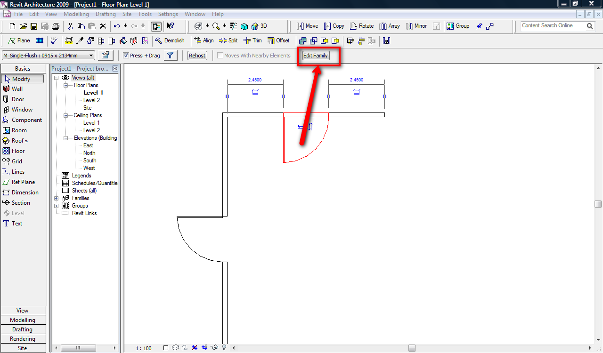Select the Copy tool in the edit toolbar
Viewport: 603px width, 353px height.
[334, 26]
